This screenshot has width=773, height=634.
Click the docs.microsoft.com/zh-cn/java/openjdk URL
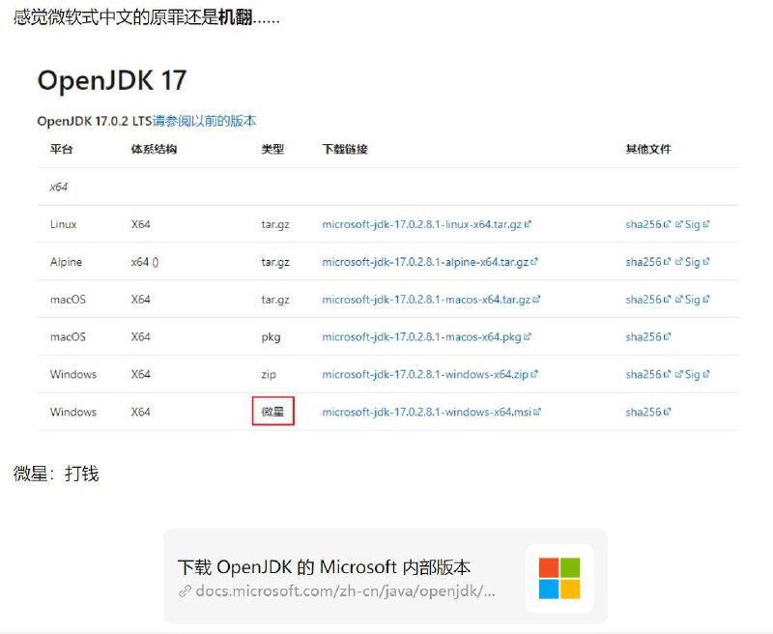[x=345, y=591]
